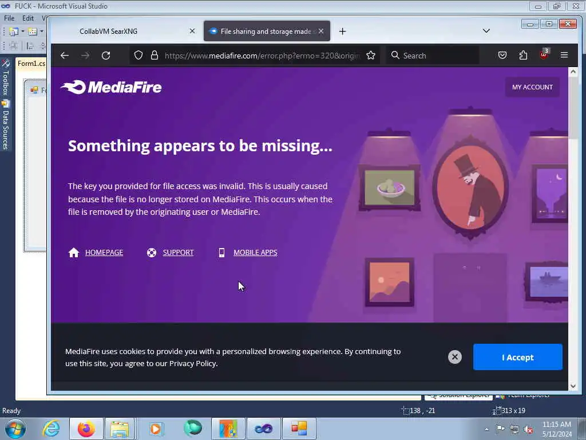Click the mediafire.com URL address field
The height and width of the screenshot is (440, 586).
click(262, 56)
